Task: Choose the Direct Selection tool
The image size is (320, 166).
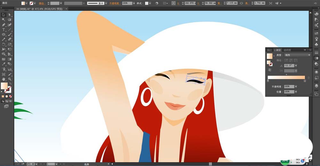Action: 10,15
